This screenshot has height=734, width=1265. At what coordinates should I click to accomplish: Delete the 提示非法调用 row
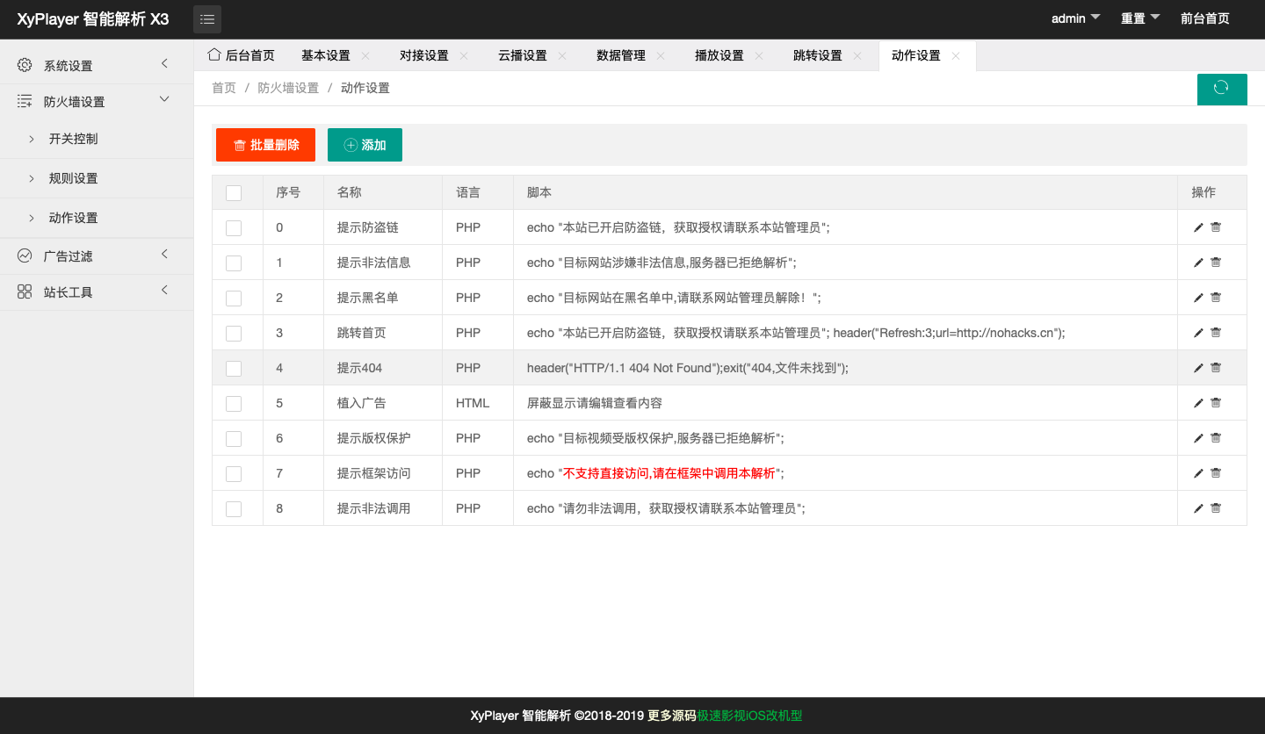[1216, 508]
